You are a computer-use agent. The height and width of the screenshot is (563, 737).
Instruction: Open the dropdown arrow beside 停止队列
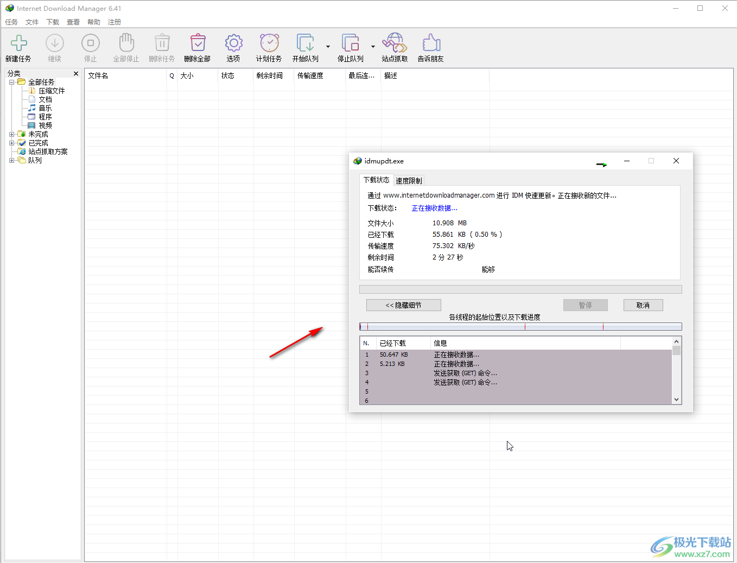pos(373,47)
